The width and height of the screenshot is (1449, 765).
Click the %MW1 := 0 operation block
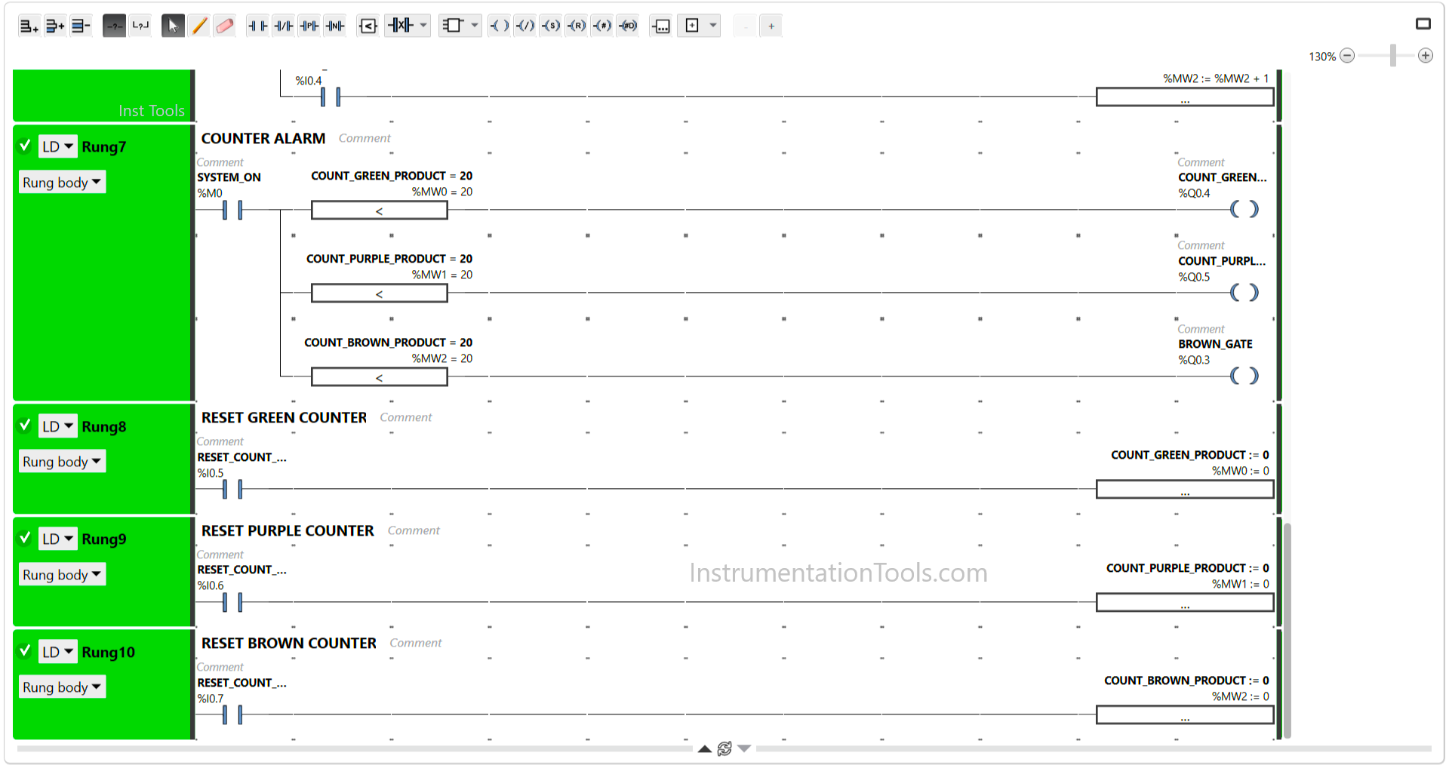pyautogui.click(x=1185, y=602)
